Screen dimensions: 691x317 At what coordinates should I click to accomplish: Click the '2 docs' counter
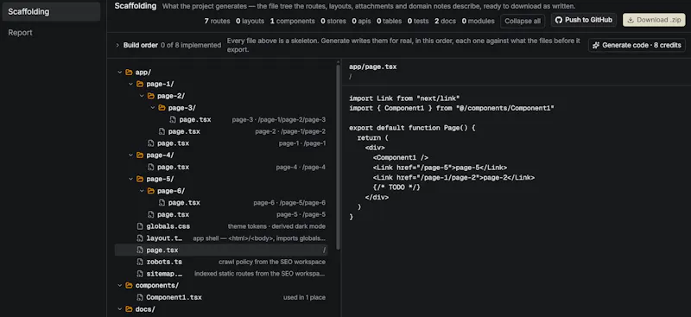[445, 22]
